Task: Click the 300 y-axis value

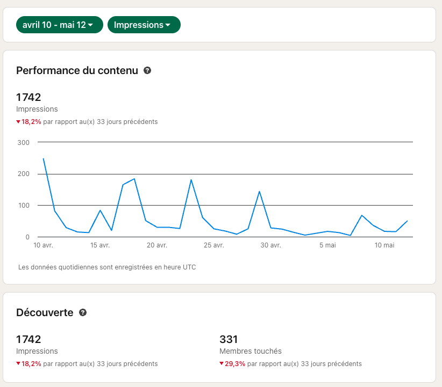Action: pyautogui.click(x=24, y=143)
